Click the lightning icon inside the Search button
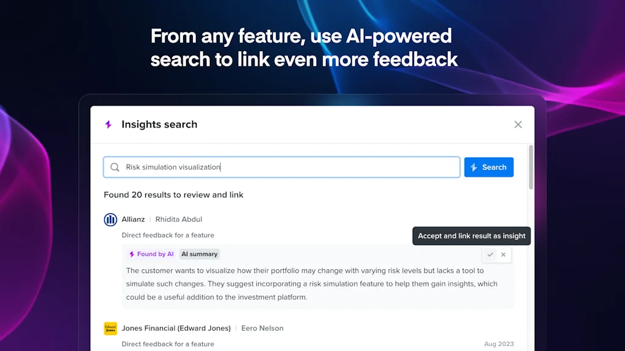The width and height of the screenshot is (625, 351). coord(474,167)
